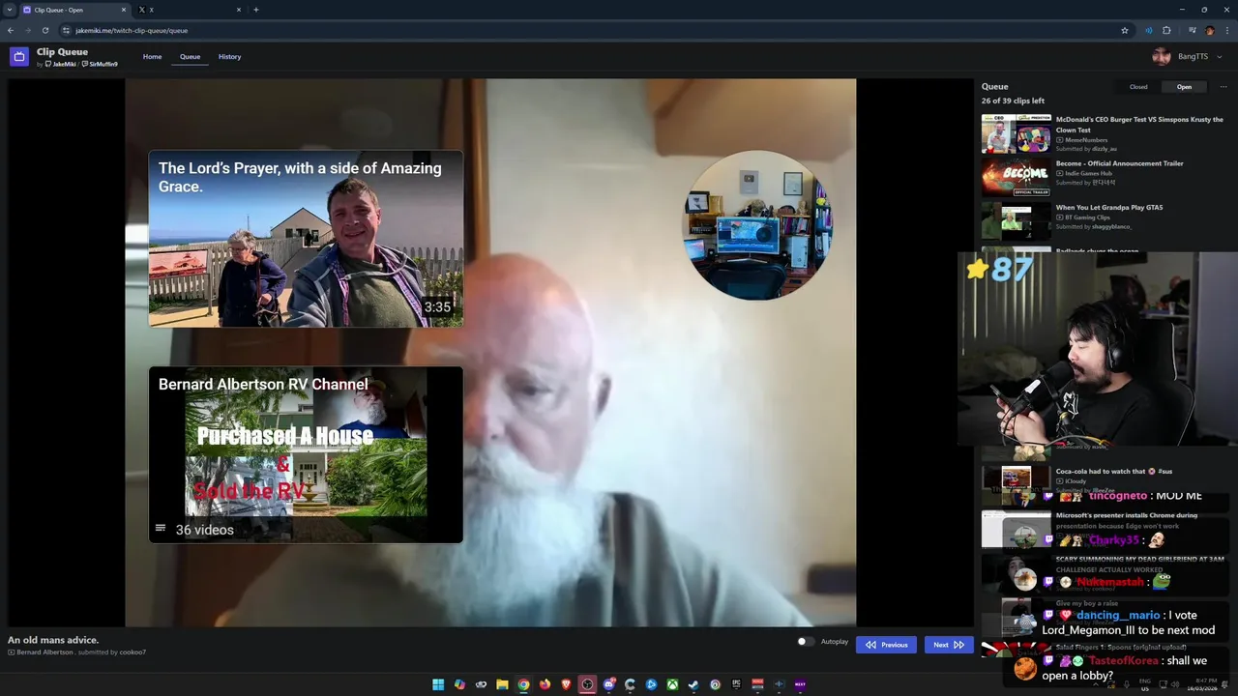
Task: Click the BangTTS profile avatar
Action: coord(1162,56)
